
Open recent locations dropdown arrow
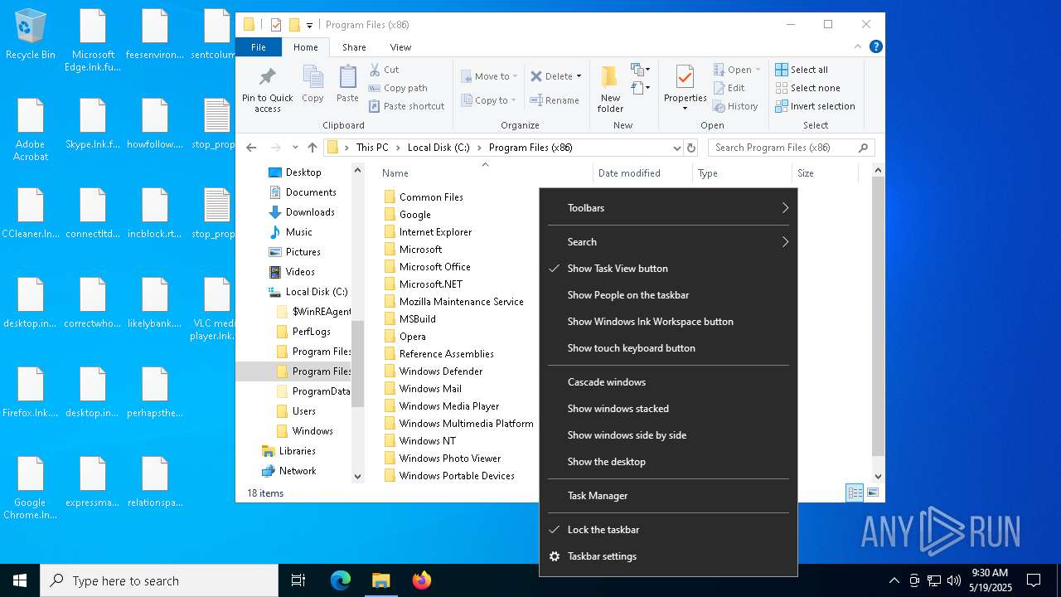[295, 148]
